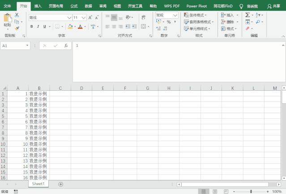286x194 pixels.
Task: Switch to the 插入 ribbon tab
Action: (38, 6)
